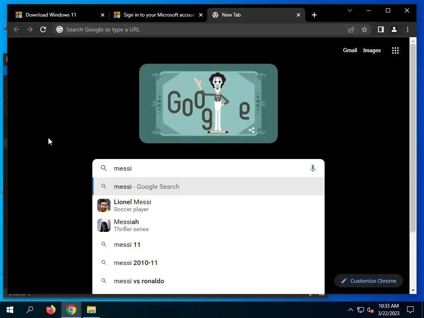Click the muted volume tray icon

coord(370,310)
